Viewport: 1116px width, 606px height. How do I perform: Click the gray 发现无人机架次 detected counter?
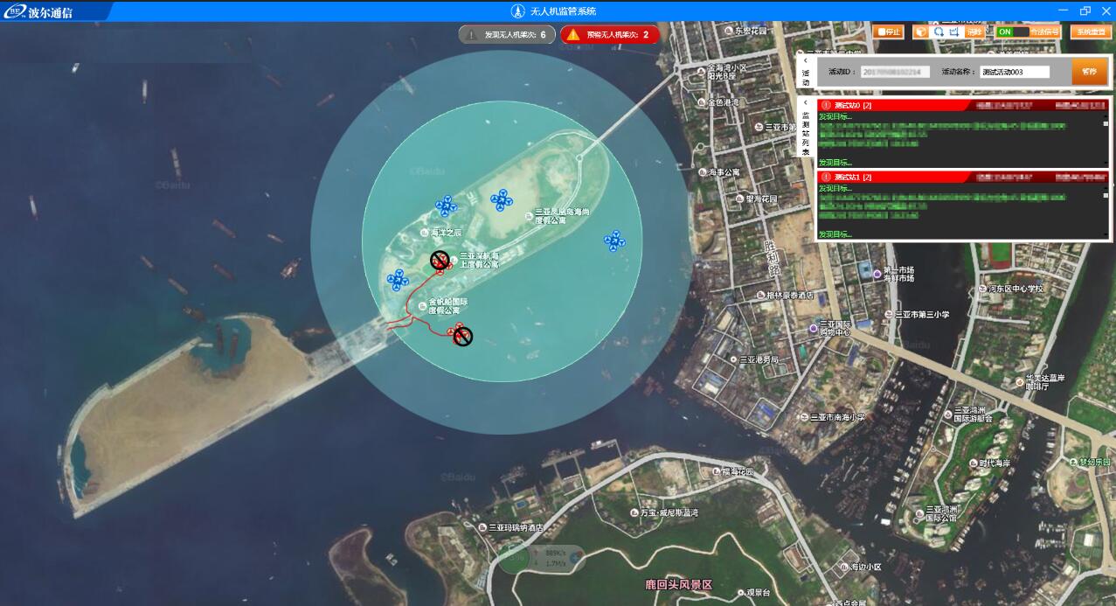508,35
